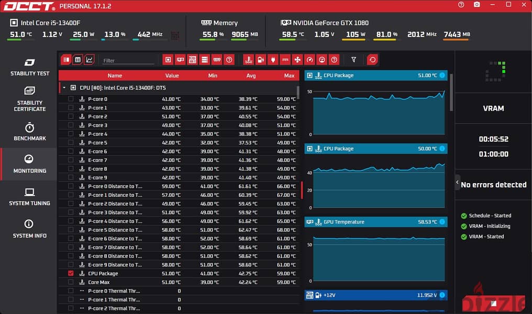Toggle current readings filter icon
Image resolution: width=532 pixels, height=314 pixels.
(285, 60)
